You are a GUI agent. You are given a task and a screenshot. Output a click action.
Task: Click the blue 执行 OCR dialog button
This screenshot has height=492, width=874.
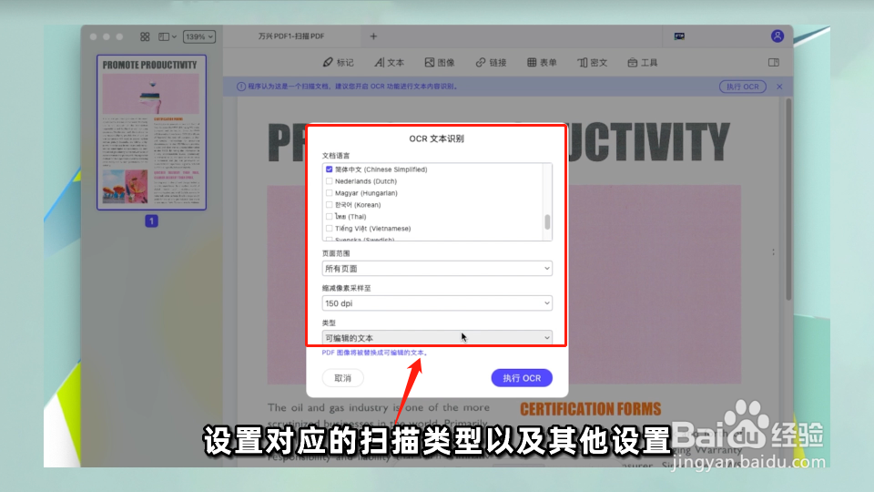[522, 378]
